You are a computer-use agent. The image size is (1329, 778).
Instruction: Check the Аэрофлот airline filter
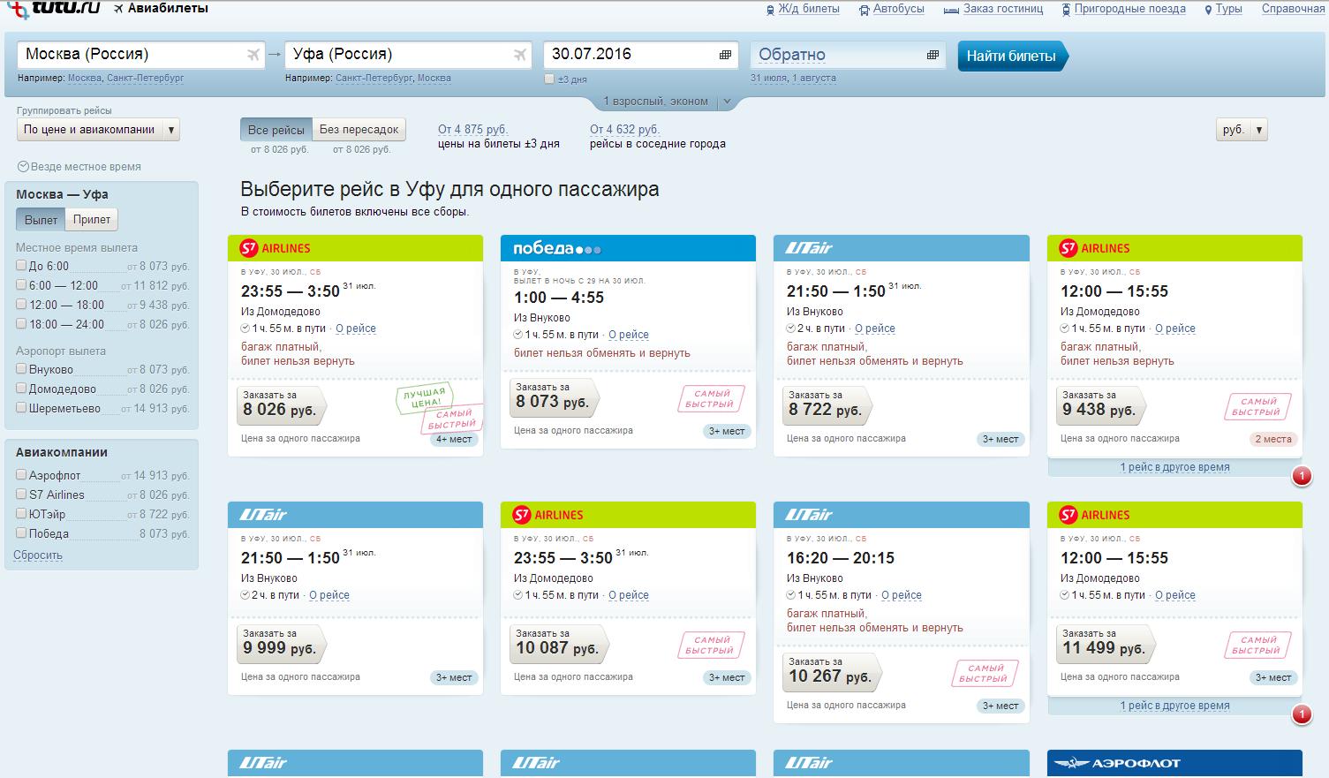pyautogui.click(x=21, y=474)
